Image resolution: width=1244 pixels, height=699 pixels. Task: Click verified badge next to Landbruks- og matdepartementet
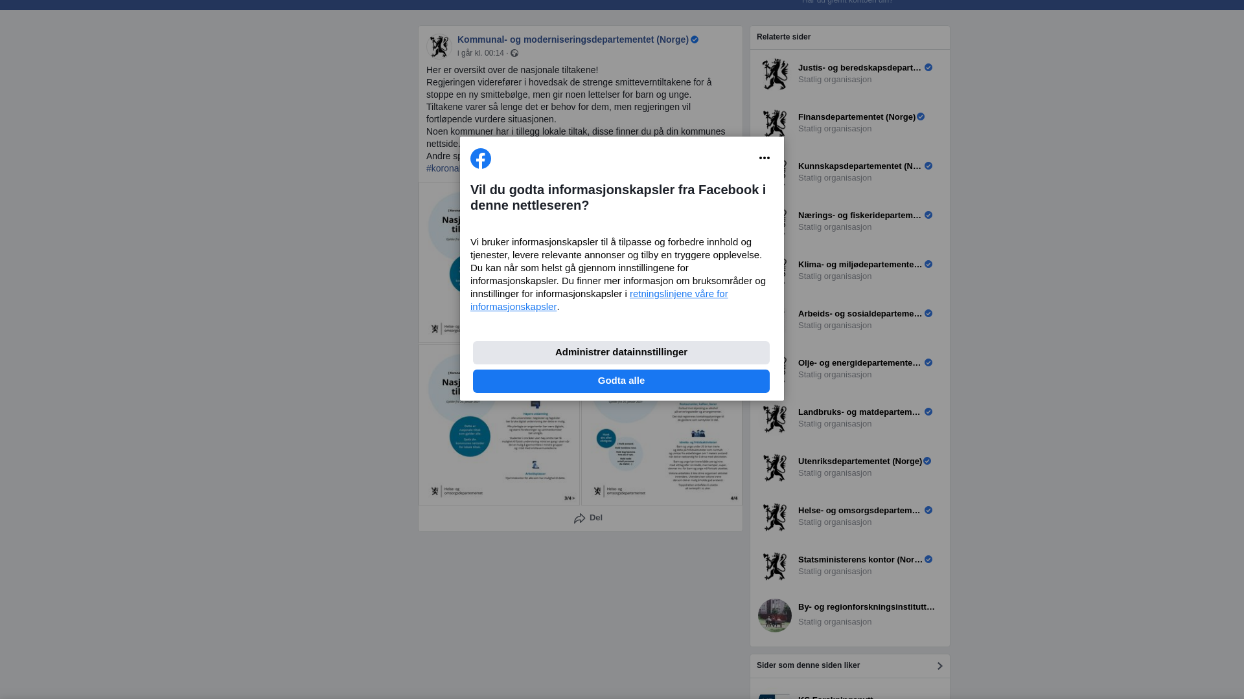[x=928, y=412]
